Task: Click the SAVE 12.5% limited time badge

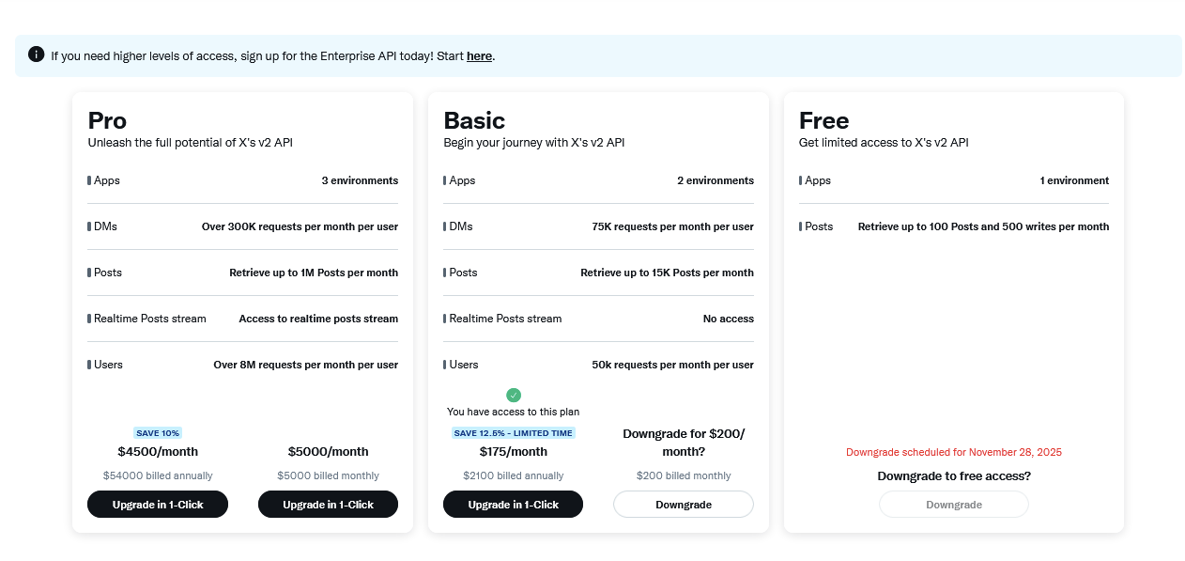Action: tap(513, 432)
